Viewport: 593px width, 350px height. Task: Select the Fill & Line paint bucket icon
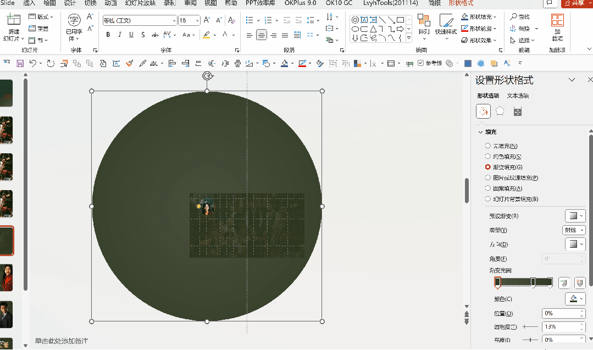tap(483, 112)
